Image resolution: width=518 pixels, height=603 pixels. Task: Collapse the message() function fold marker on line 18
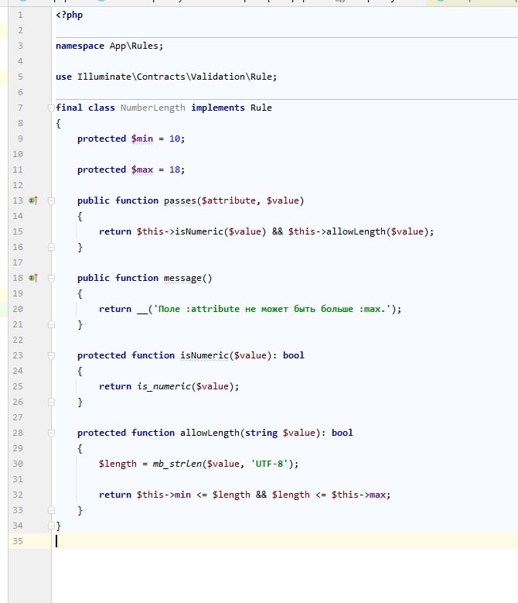pos(51,278)
